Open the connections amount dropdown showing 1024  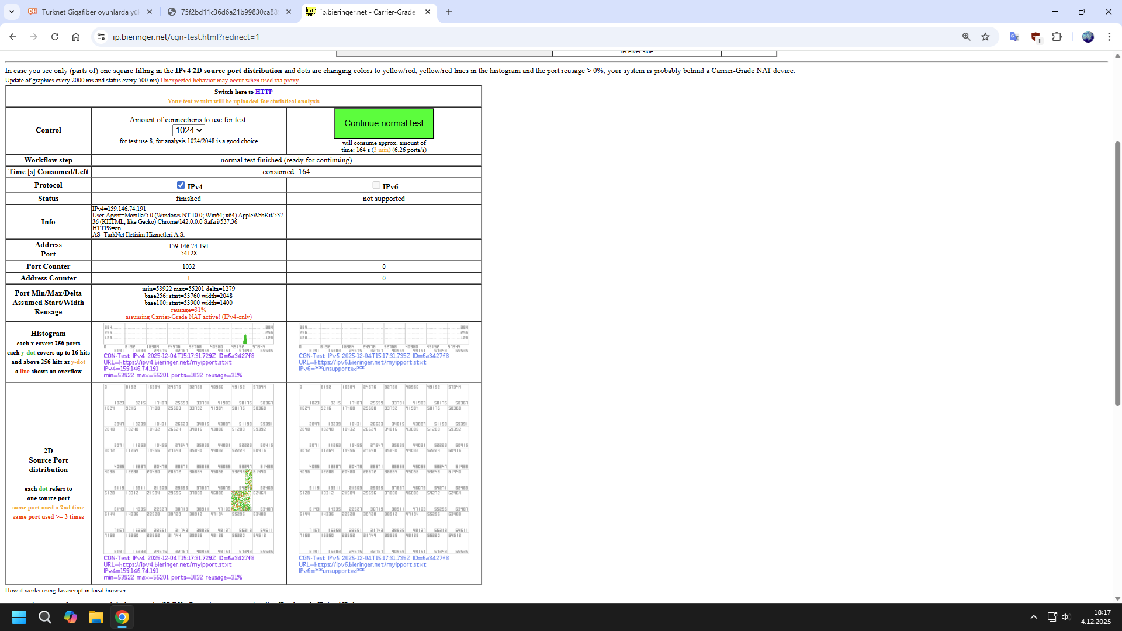pyautogui.click(x=188, y=130)
